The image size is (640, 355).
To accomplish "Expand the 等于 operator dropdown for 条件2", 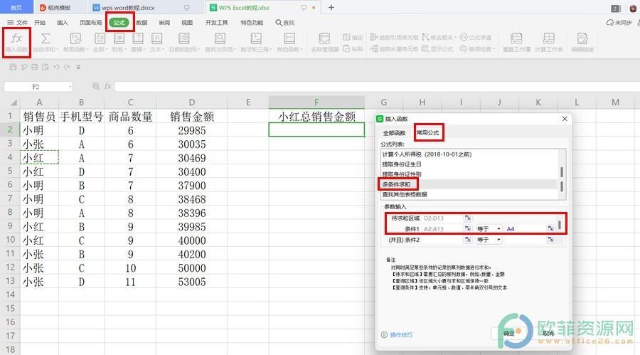I will pyautogui.click(x=498, y=240).
